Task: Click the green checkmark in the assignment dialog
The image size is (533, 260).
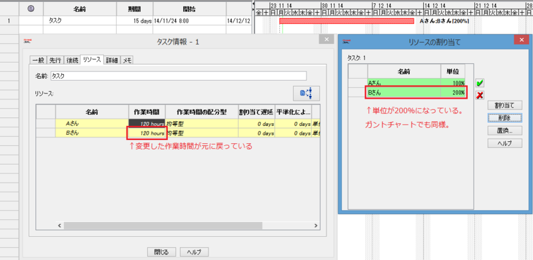Action: point(480,83)
